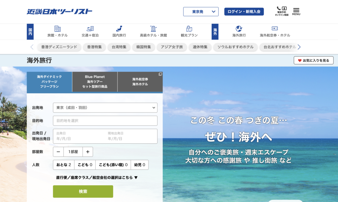Expand 直行便／座席クラス／航空会社 options

[97, 178]
